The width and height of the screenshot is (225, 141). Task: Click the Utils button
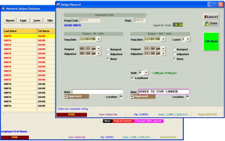point(49,21)
